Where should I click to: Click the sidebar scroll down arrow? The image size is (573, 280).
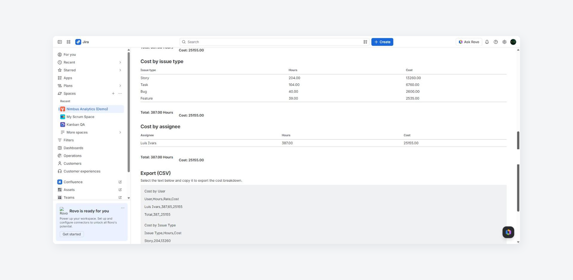129,198
